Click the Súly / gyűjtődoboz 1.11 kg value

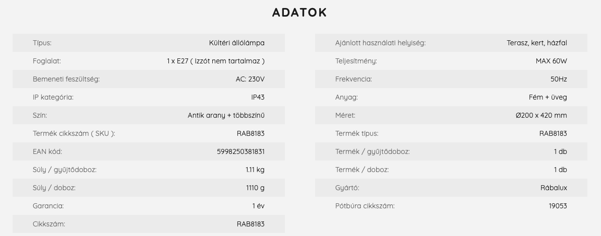click(255, 170)
